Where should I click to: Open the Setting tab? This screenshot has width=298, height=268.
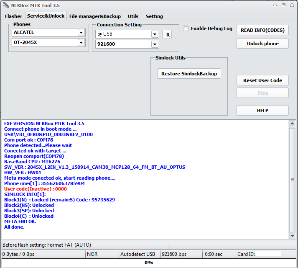point(154,16)
